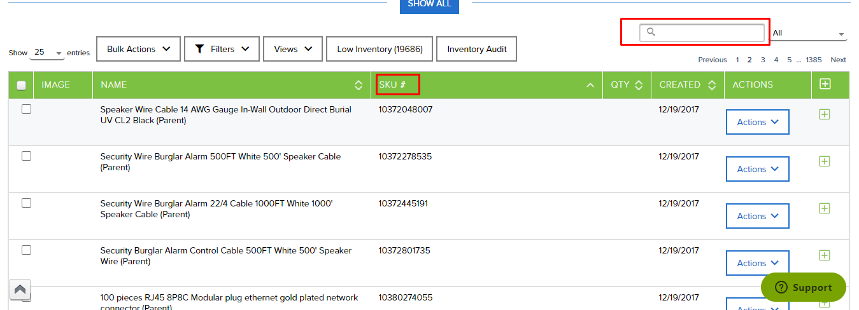Click the green plus icon in header row

coord(825,84)
